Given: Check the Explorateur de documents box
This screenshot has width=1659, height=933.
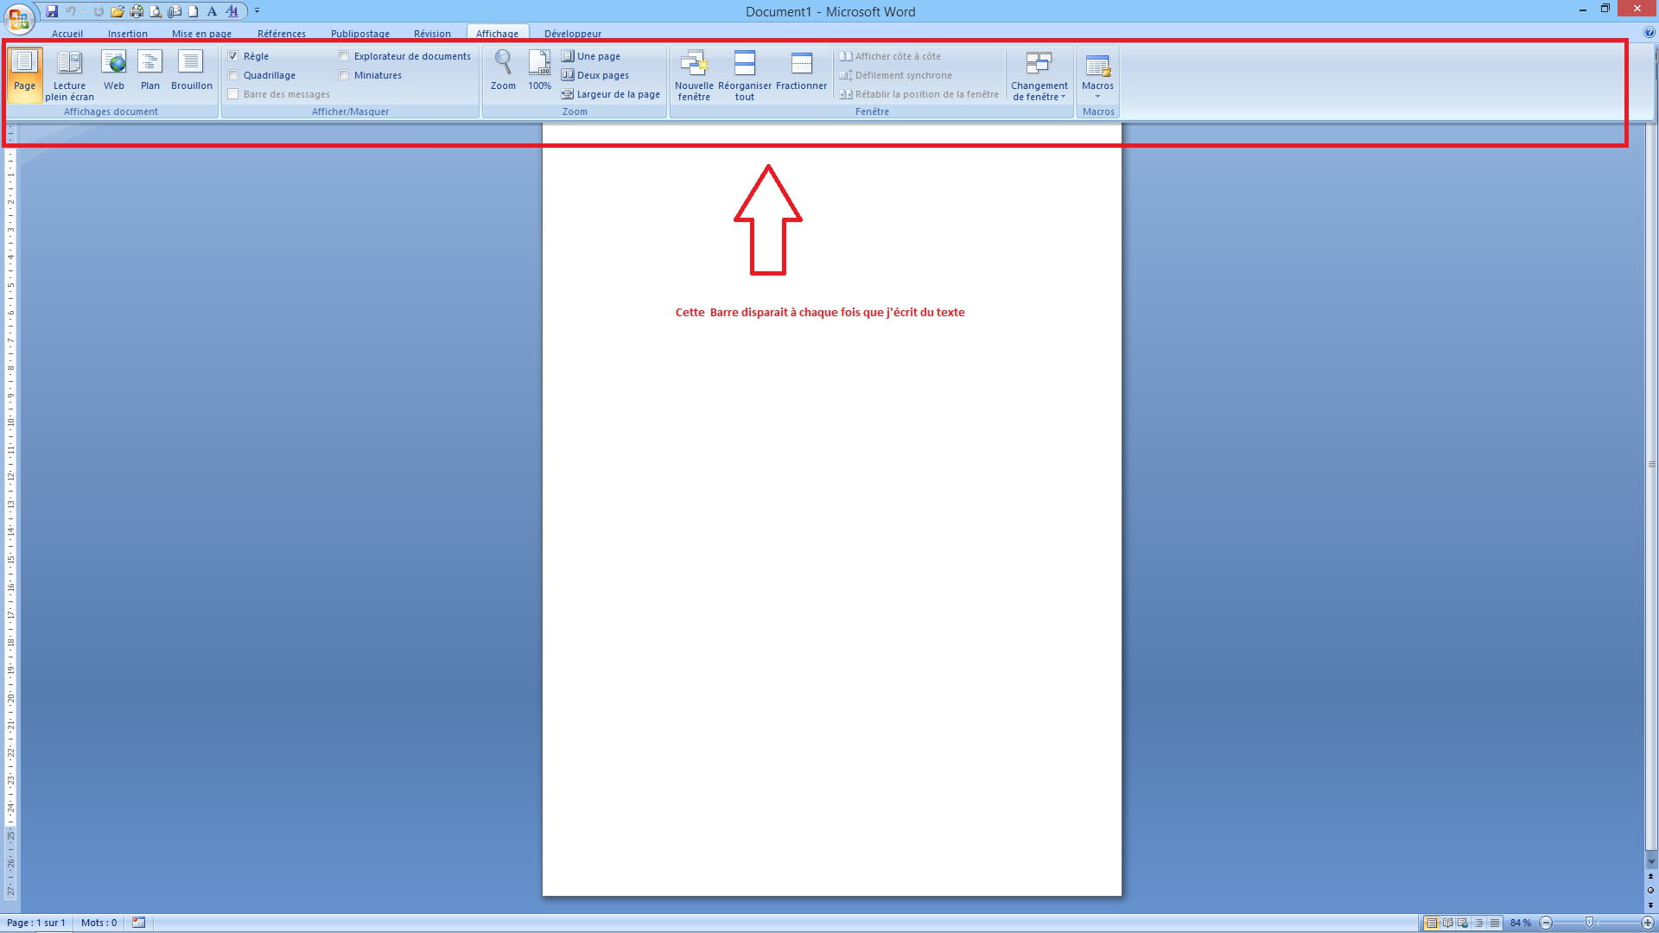Looking at the screenshot, I should click(344, 56).
